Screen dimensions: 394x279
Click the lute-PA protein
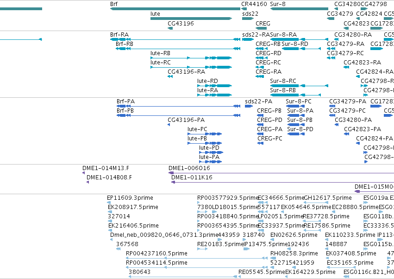[x=211, y=162]
